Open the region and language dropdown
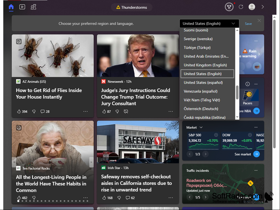Image resolution: width=280 pixels, height=210 pixels. pos(209,23)
